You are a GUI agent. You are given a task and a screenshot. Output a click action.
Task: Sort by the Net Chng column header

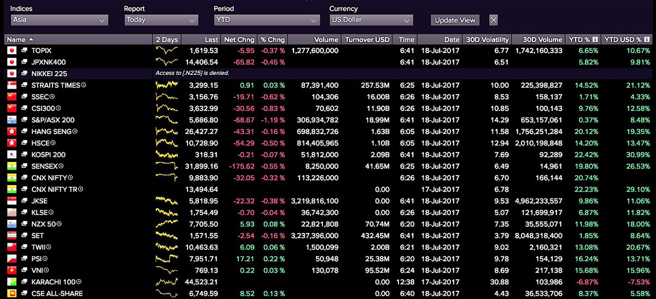[x=239, y=39]
